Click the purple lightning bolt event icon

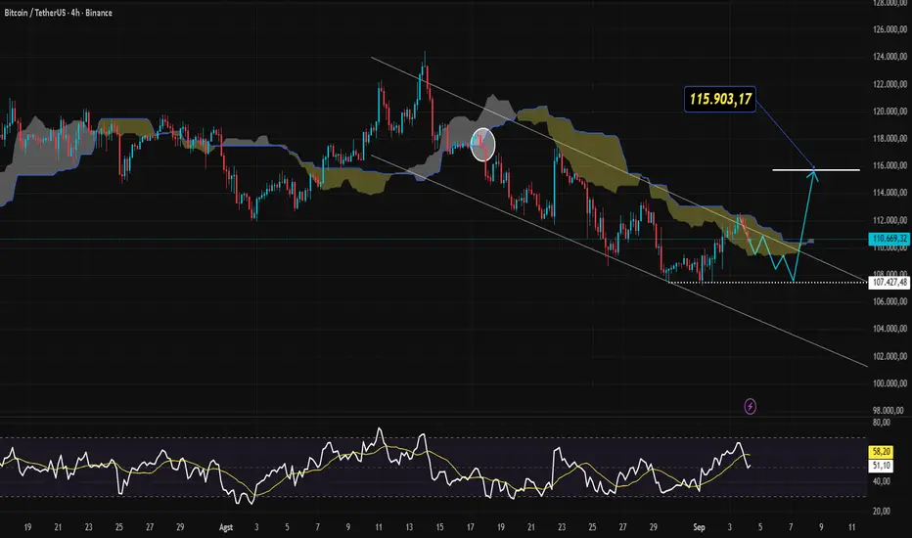751,407
